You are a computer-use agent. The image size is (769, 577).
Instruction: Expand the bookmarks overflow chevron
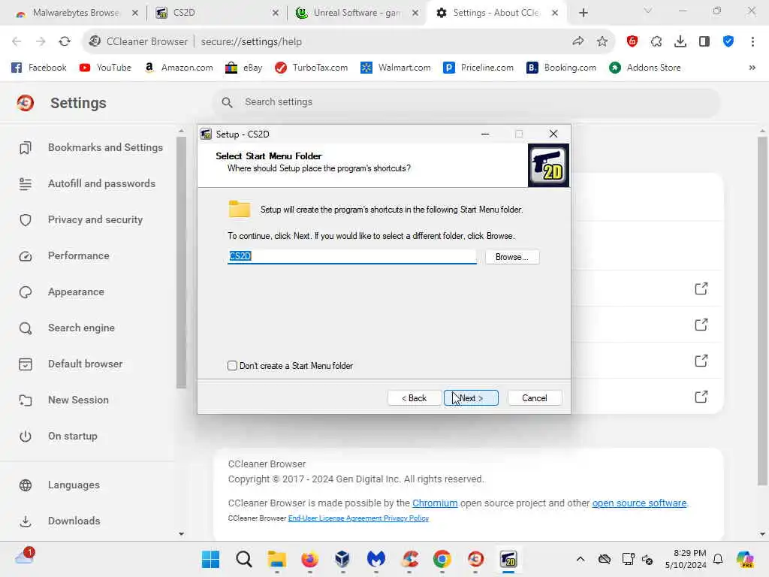click(x=752, y=68)
